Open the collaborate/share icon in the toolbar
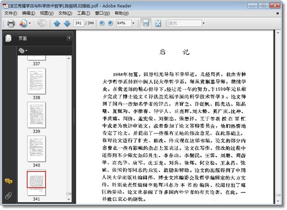The height and width of the screenshot is (210, 287). (23, 23)
